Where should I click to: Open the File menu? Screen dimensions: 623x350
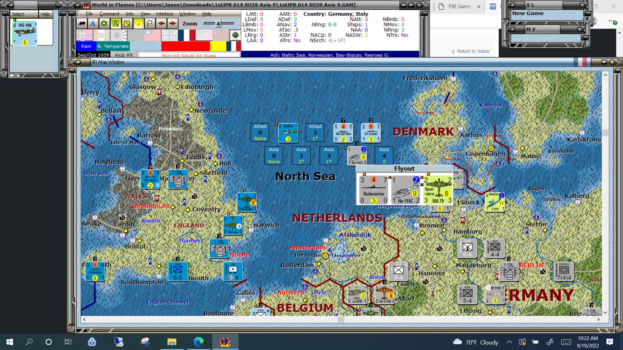point(89,14)
